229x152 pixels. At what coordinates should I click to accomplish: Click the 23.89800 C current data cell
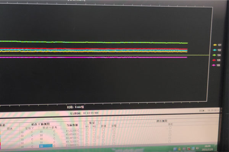(x=72, y=146)
